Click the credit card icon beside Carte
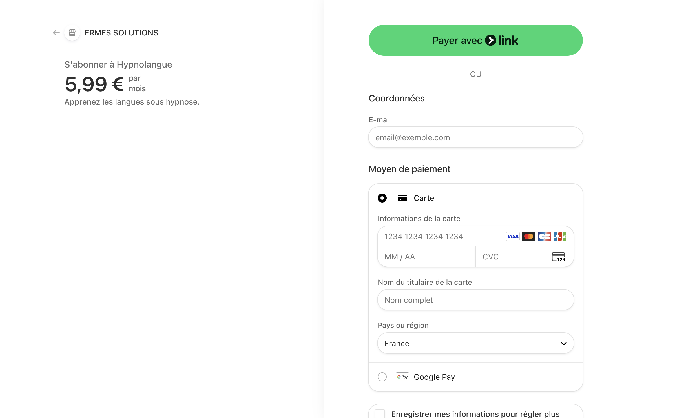 (402, 198)
